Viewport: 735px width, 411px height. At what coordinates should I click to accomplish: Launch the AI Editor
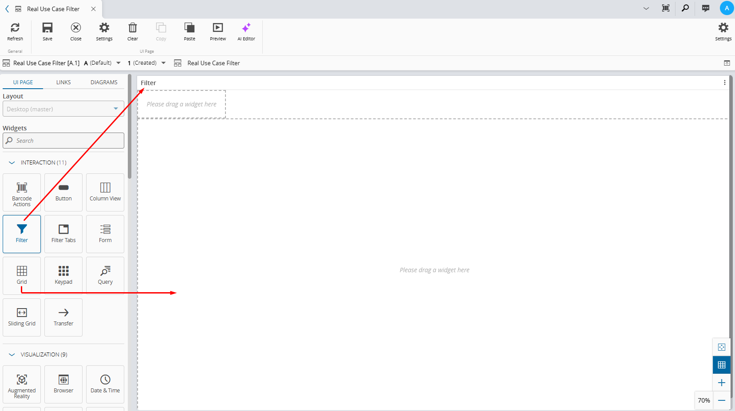(246, 31)
